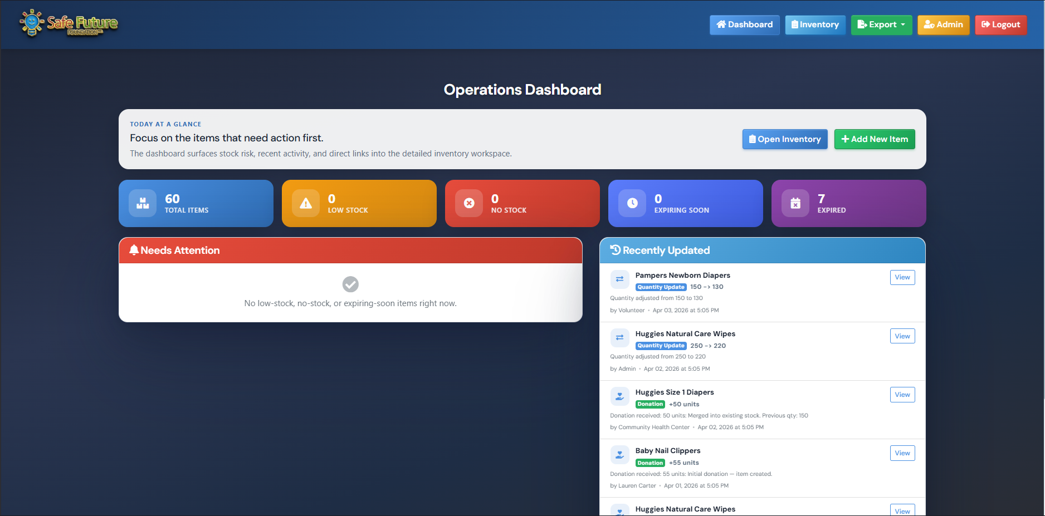The width and height of the screenshot is (1045, 516).
Task: Click the "by Lauren Carter" text
Action: point(633,486)
